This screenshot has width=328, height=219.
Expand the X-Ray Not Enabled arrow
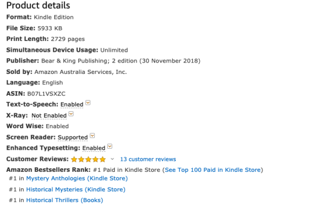pos(71,115)
